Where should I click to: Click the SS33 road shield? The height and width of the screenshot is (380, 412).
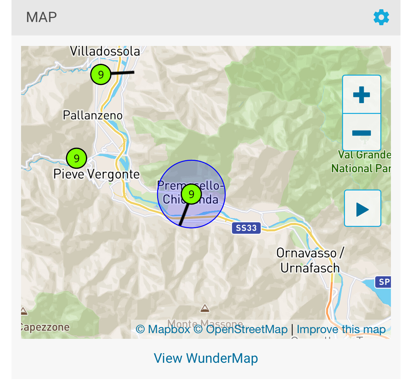tap(246, 228)
